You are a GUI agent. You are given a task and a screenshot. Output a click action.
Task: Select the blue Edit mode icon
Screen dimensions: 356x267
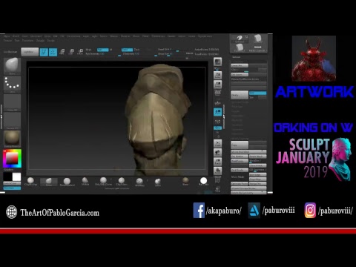click(44, 52)
